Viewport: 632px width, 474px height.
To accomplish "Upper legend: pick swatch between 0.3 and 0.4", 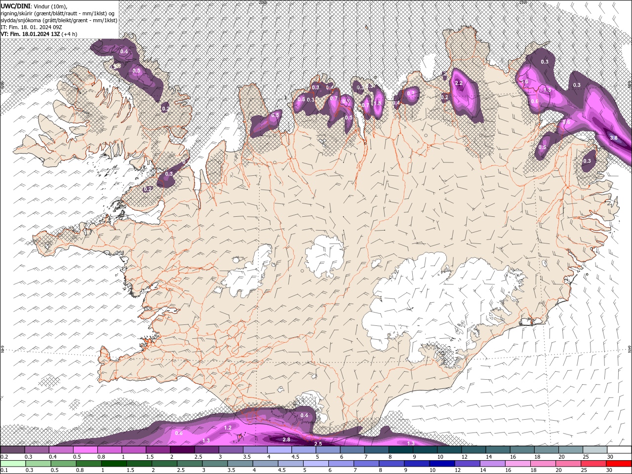I will [37, 450].
